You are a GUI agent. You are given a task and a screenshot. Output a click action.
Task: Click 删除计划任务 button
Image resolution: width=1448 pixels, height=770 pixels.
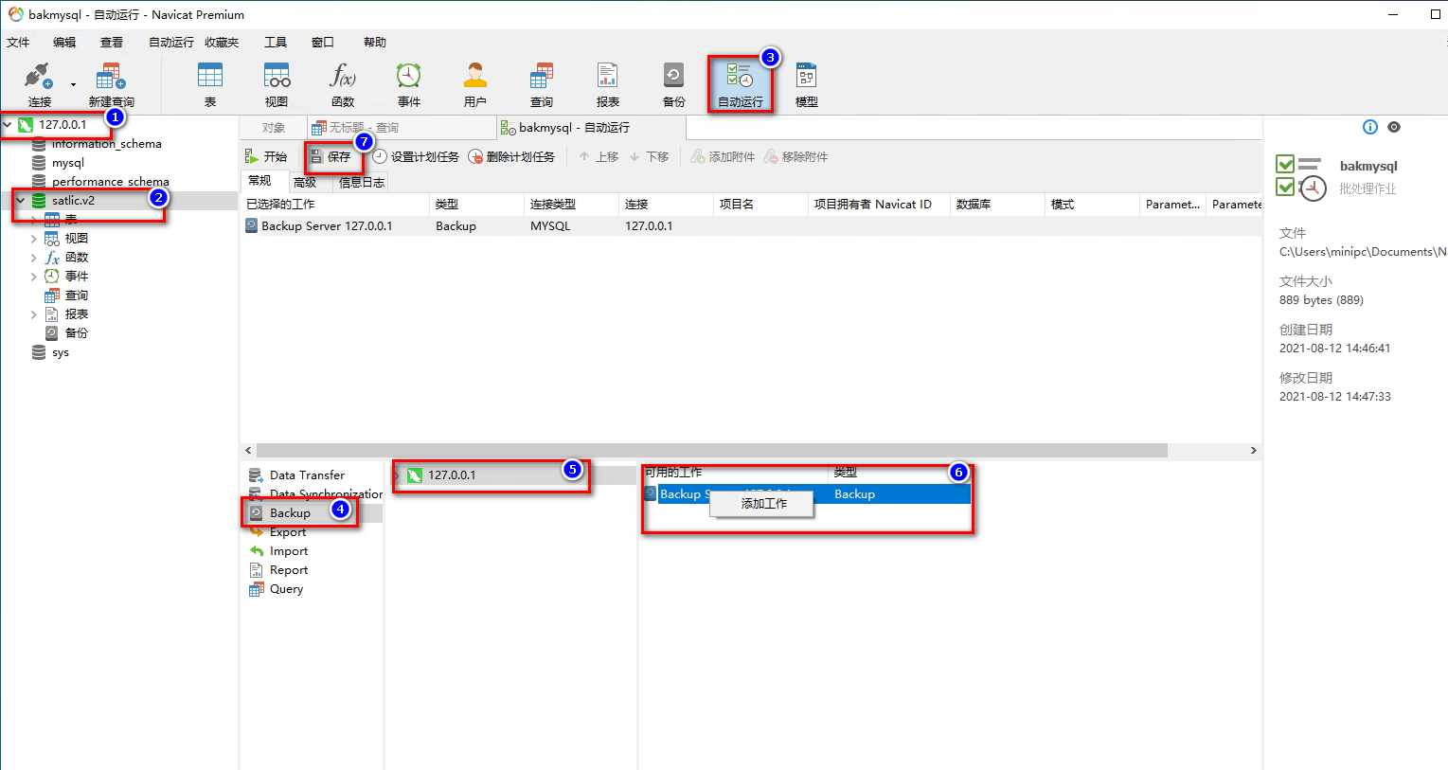(511, 156)
